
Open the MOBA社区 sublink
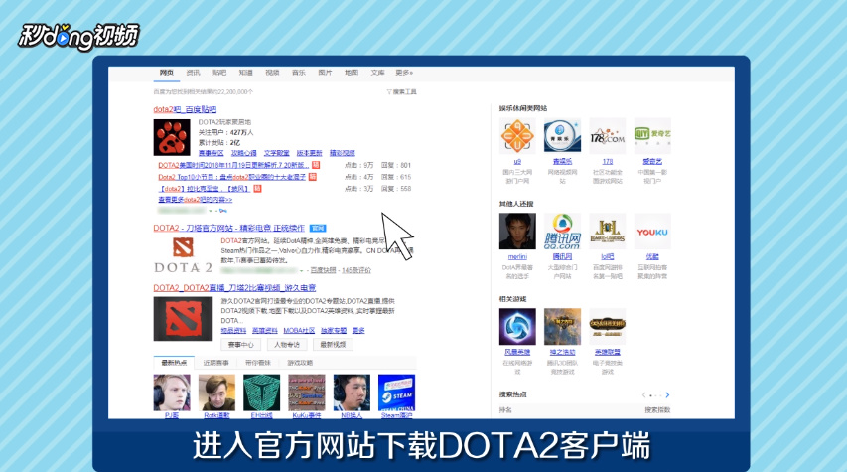tap(299, 330)
